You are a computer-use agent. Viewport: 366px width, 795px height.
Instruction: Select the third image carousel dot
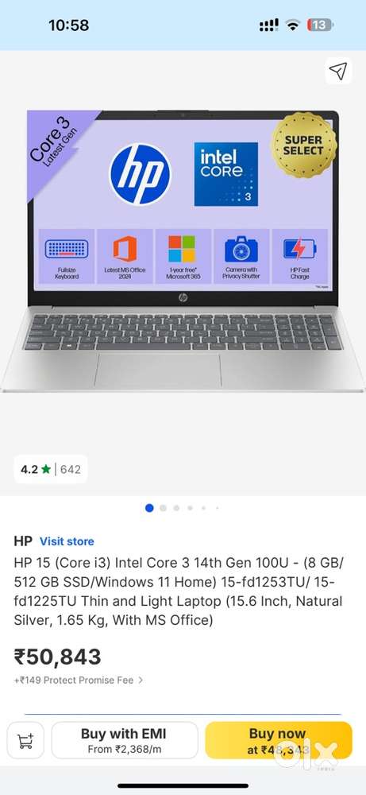click(x=176, y=508)
